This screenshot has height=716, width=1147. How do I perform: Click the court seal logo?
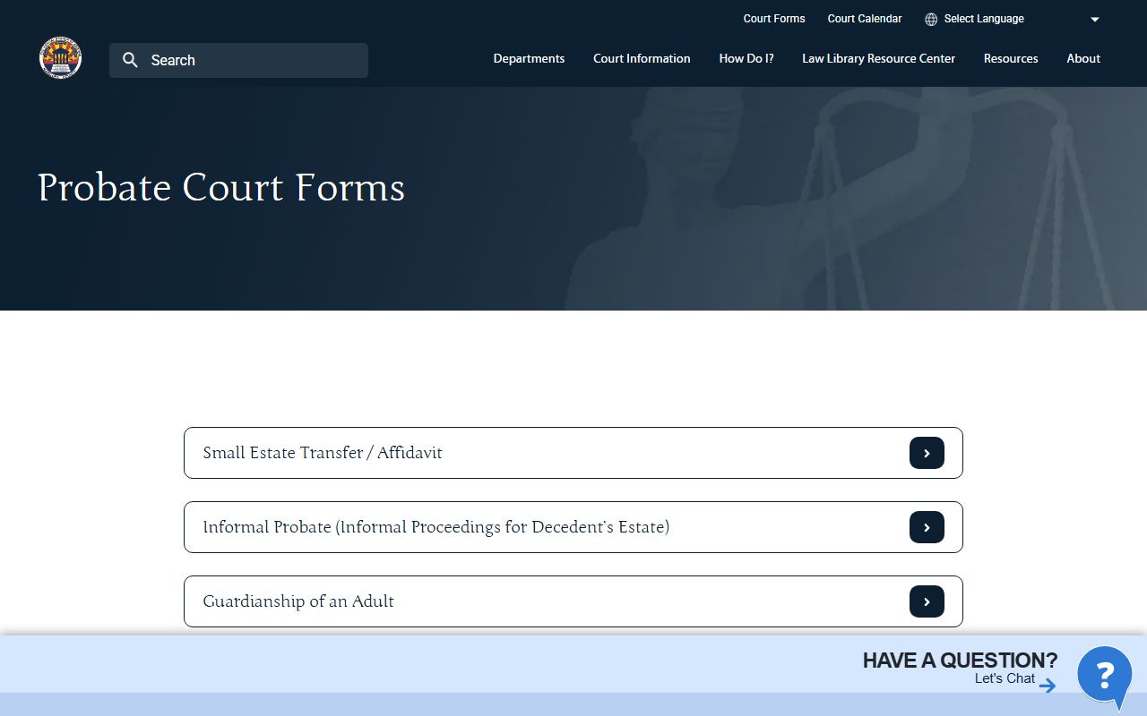point(60,59)
